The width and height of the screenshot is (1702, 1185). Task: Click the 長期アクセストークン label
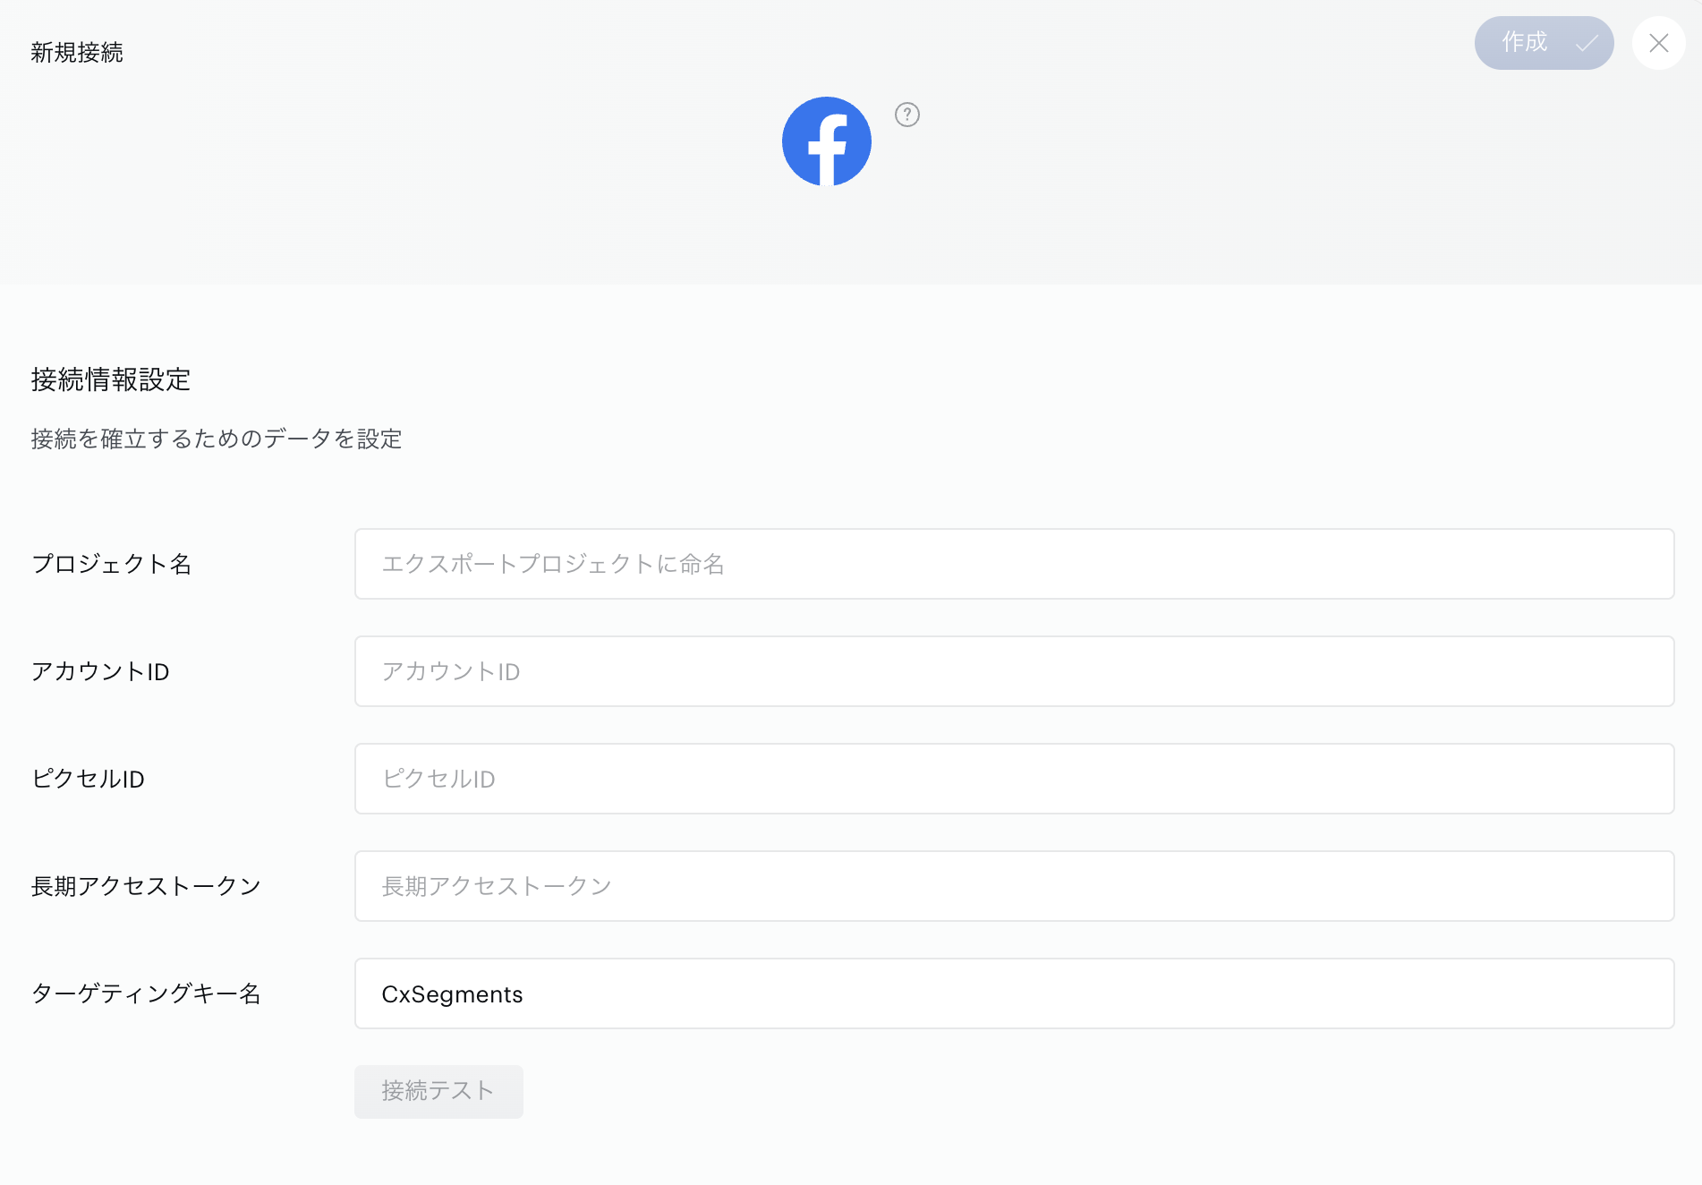146,886
